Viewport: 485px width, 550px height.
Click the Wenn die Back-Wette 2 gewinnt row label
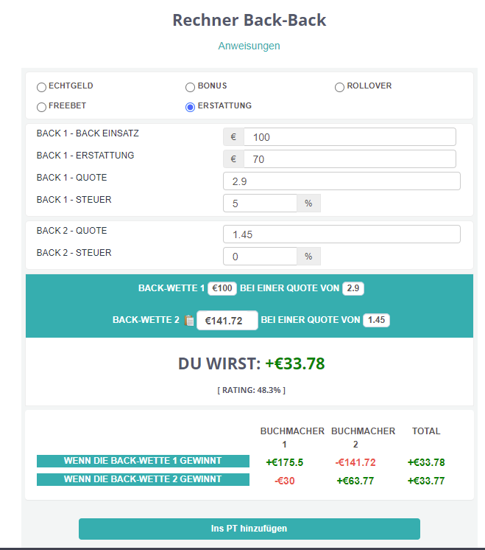[143, 479]
